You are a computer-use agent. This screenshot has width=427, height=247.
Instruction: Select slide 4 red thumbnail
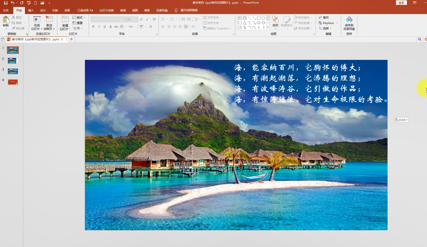point(13,82)
